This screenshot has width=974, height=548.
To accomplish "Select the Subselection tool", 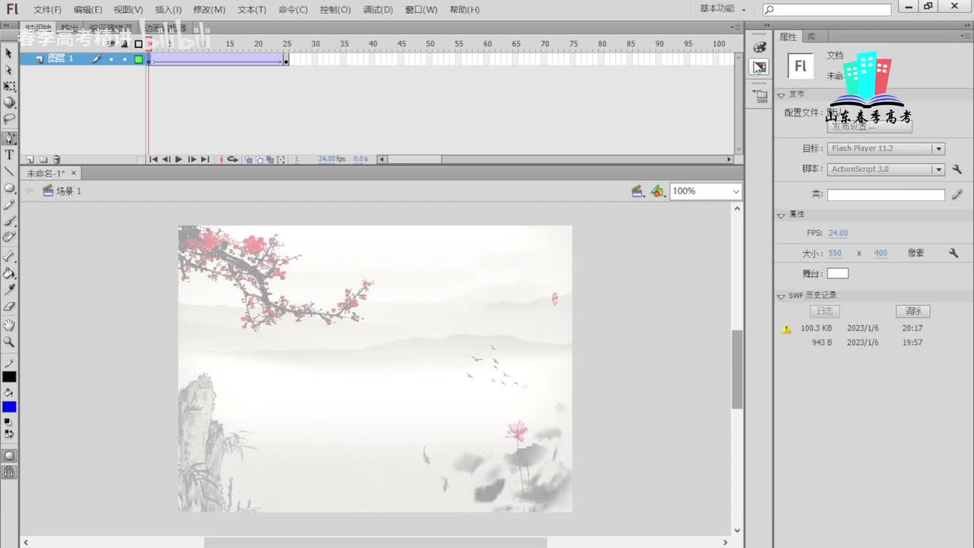I will point(9,70).
